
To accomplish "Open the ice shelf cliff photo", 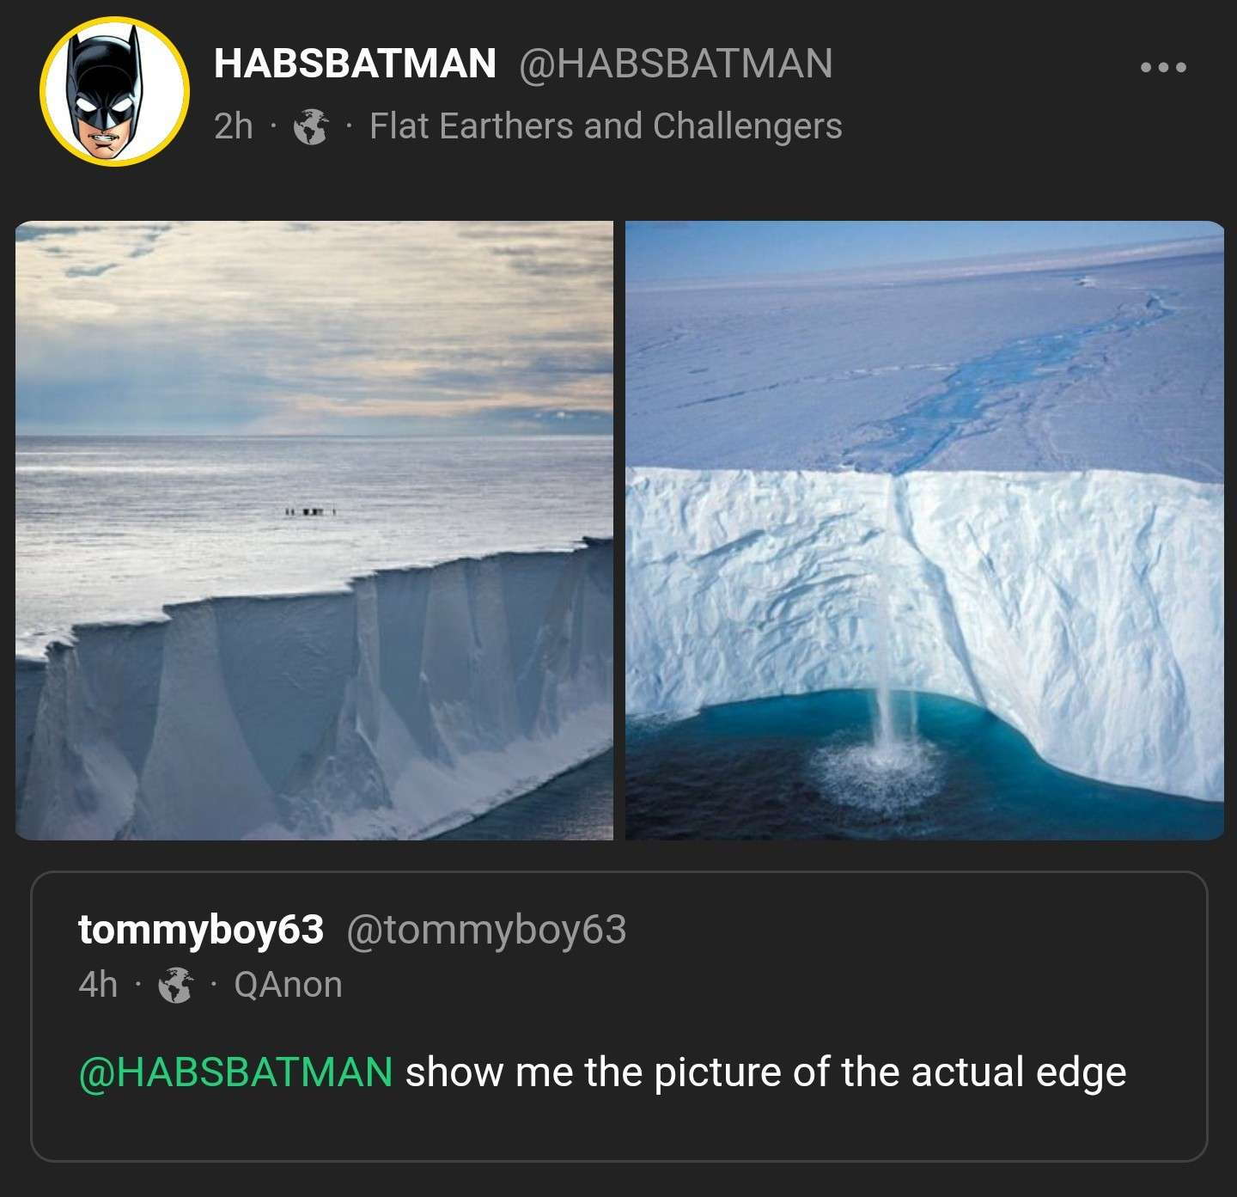I will [x=314, y=530].
